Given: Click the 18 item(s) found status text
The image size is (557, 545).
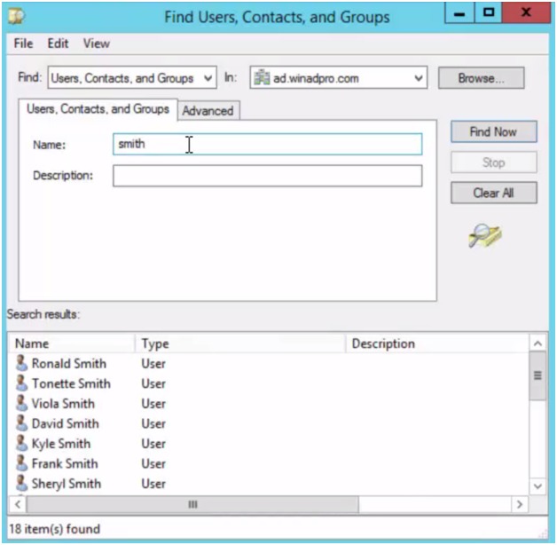Looking at the screenshot, I should [x=54, y=529].
